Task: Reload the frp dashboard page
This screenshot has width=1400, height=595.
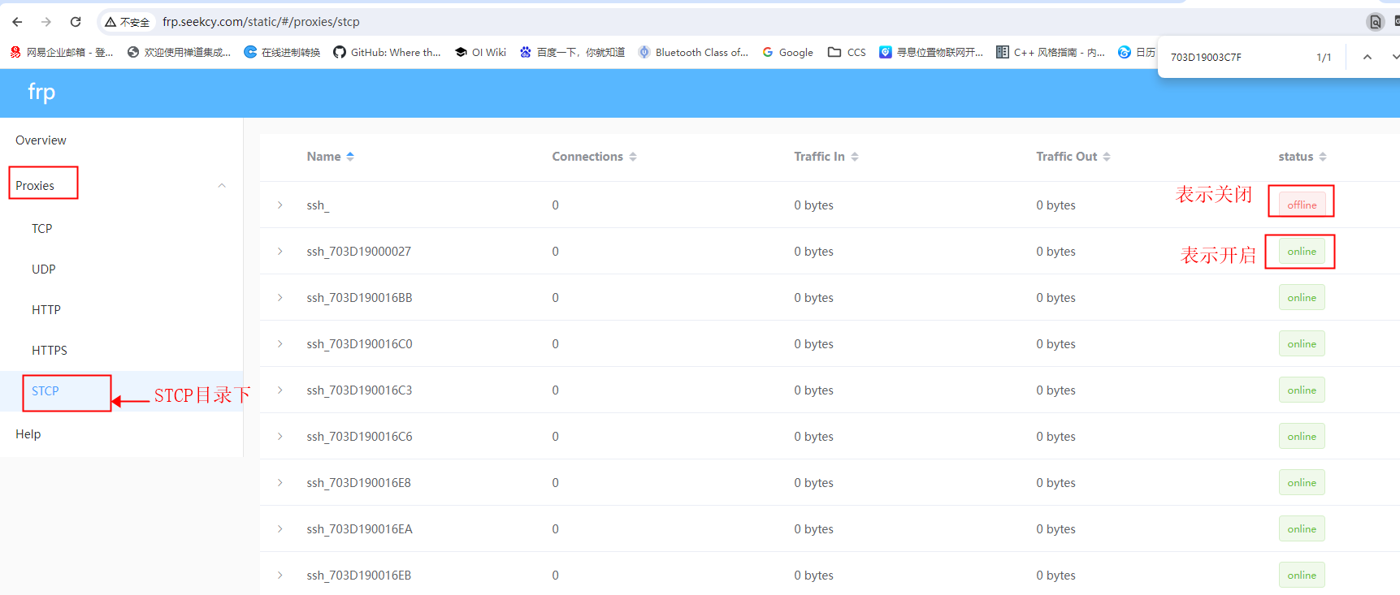Action: [76, 22]
